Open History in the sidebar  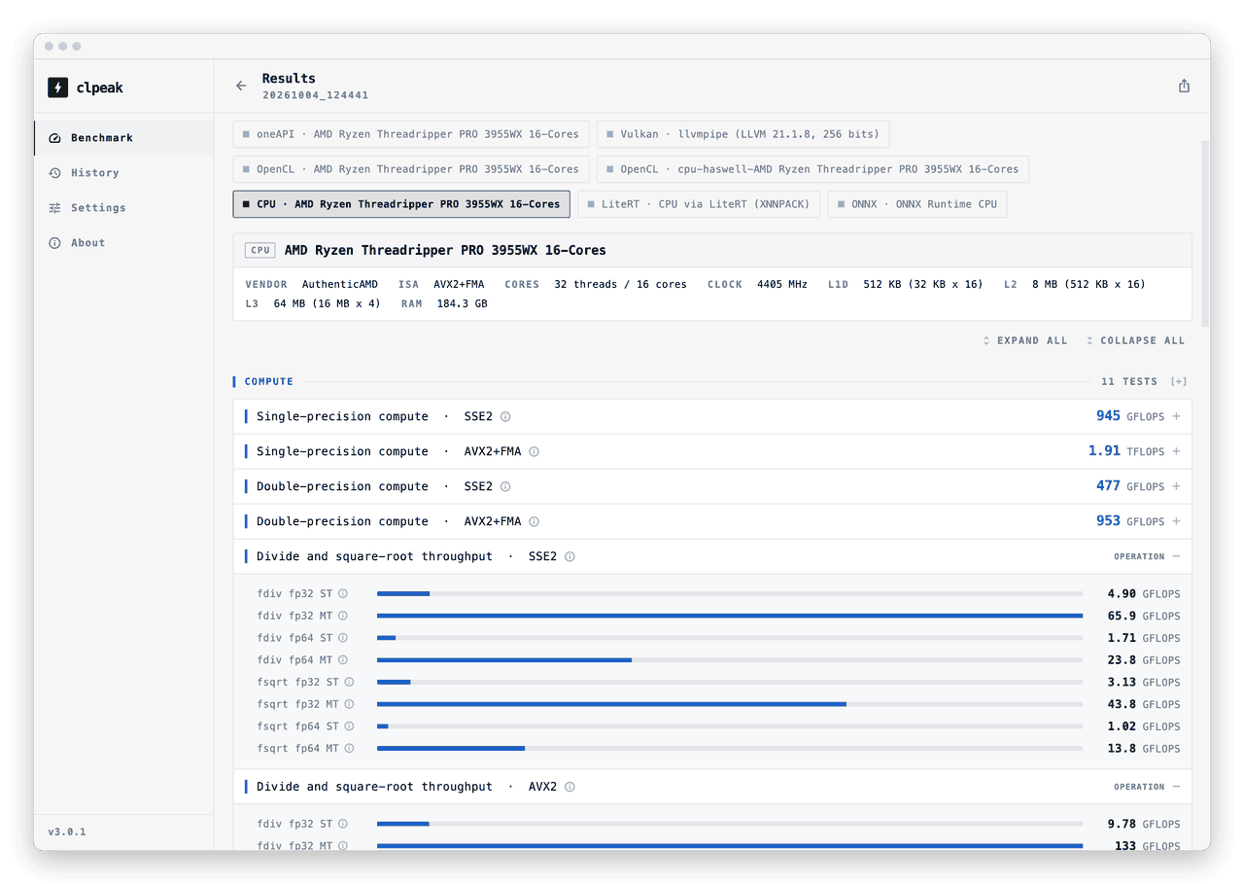coord(123,173)
